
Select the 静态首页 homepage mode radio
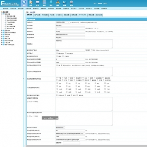point(57,53)
